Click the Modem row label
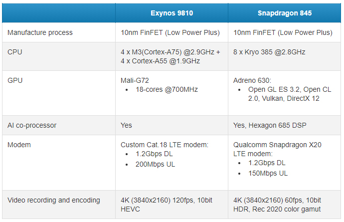This screenshot has width=344, height=222. click(19, 145)
